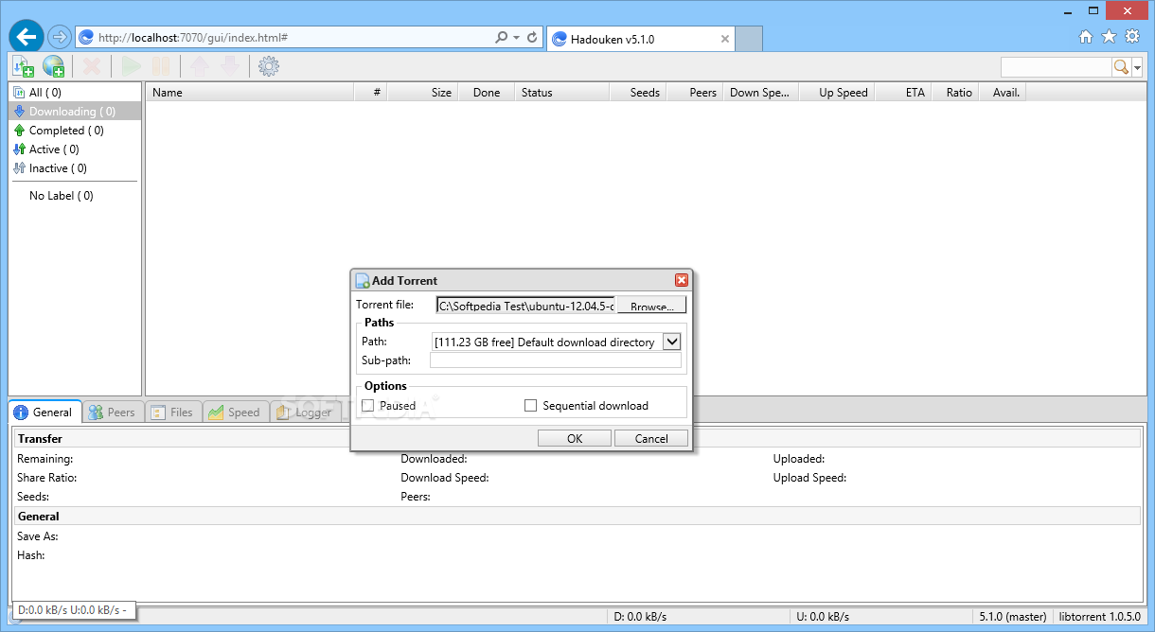Open the Path download directory dropdown
The width and height of the screenshot is (1155, 632).
672,342
